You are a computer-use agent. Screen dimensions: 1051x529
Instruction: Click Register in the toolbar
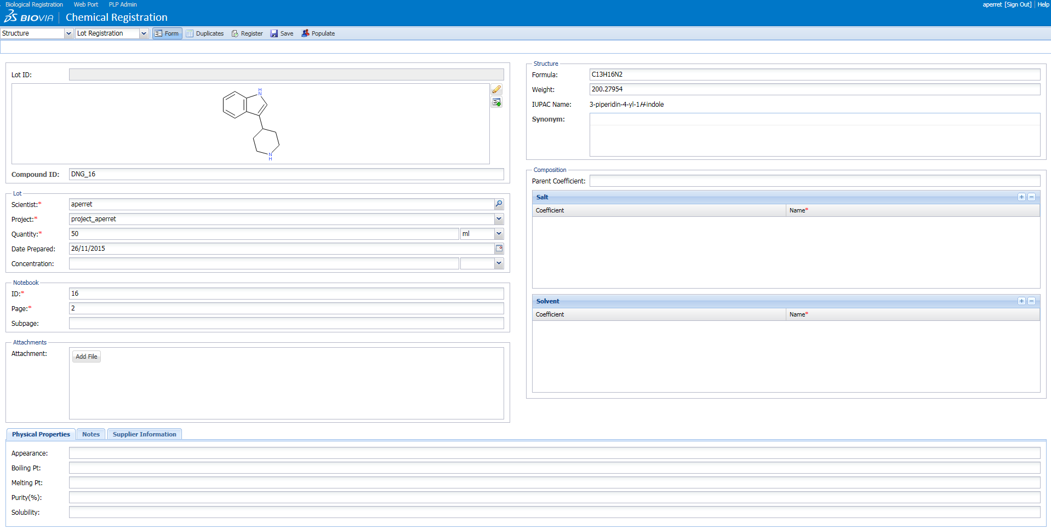247,33
